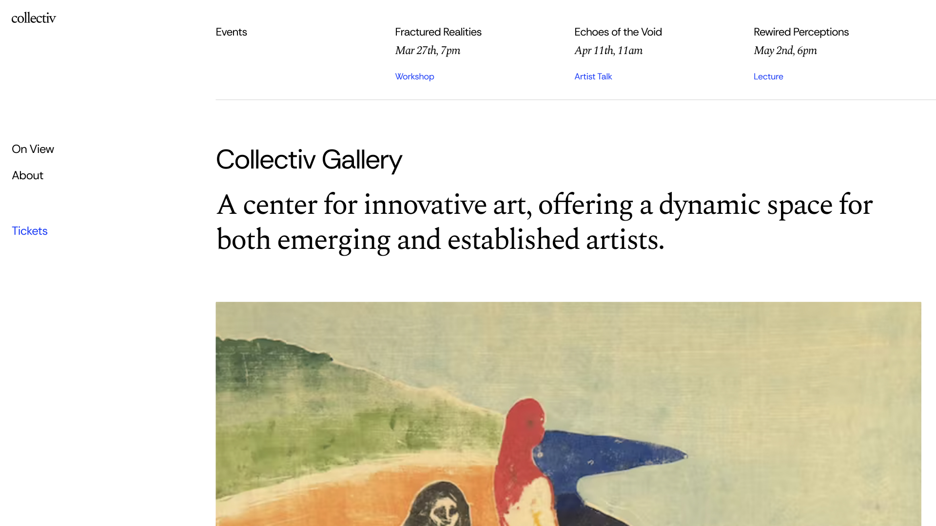Click the Collectiv Gallery heading
Viewport: 936px width, 526px height.
click(309, 160)
